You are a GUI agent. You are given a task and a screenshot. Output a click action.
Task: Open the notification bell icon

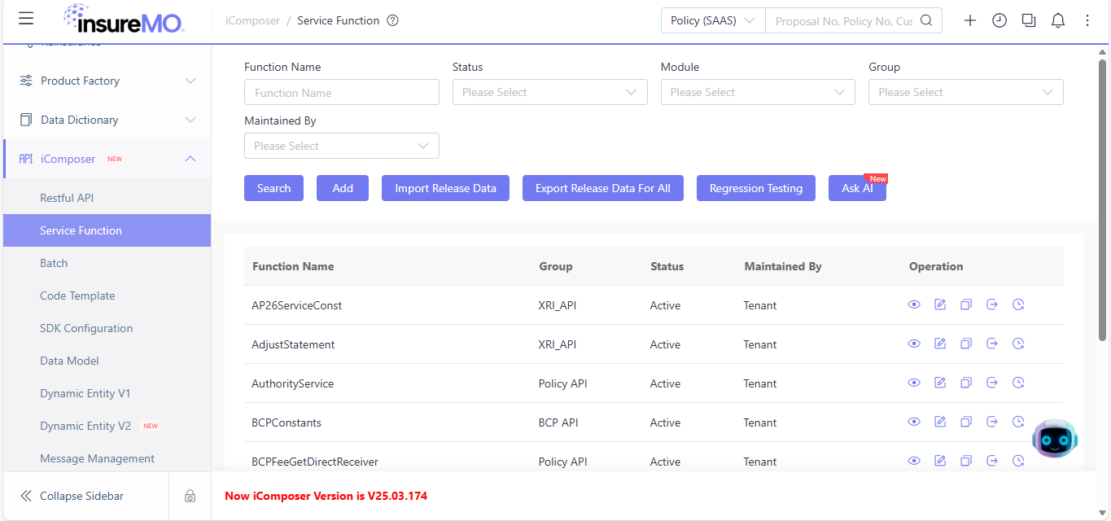1058,21
